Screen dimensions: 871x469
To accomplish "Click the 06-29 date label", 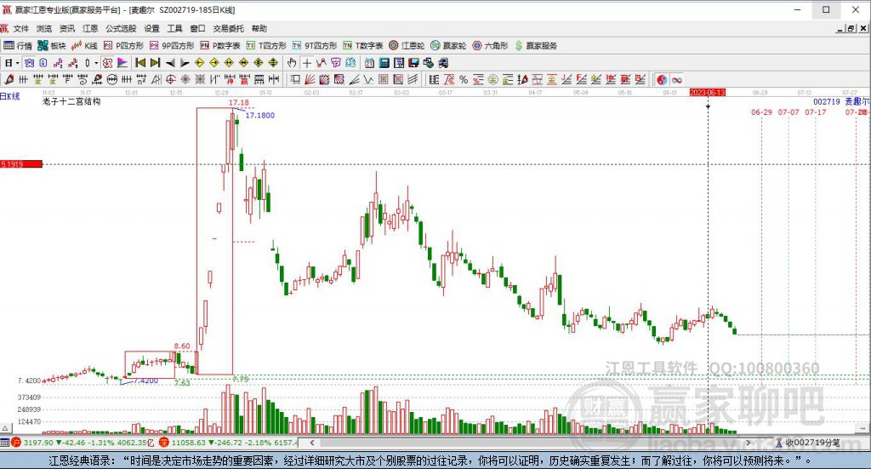I will (x=761, y=112).
